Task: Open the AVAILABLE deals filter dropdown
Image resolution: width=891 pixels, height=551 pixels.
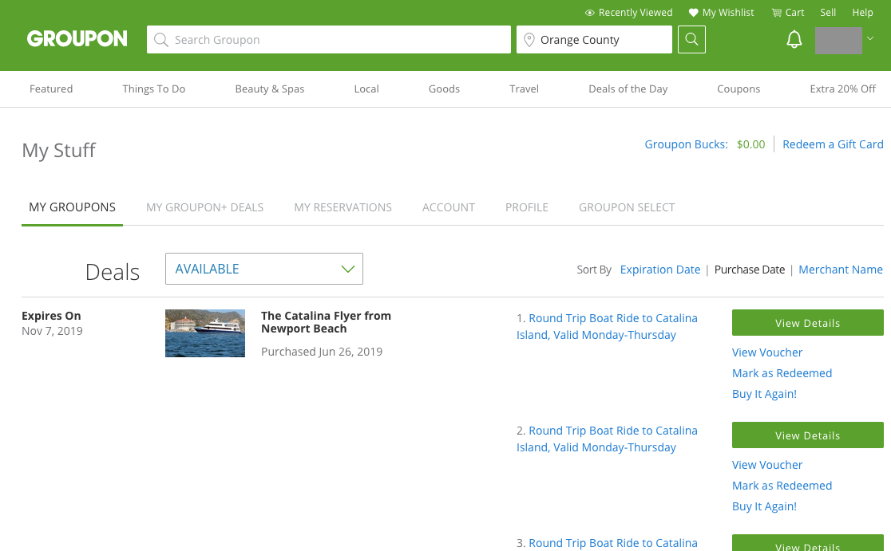Action: 264,269
